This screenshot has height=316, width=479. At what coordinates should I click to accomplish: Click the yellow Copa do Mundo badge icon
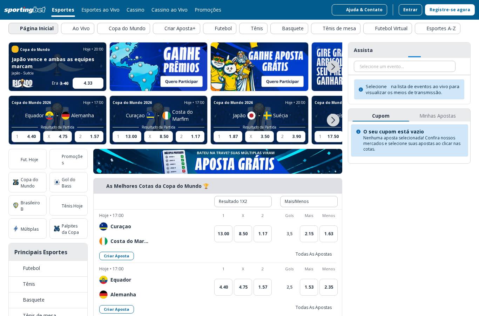pos(15,49)
